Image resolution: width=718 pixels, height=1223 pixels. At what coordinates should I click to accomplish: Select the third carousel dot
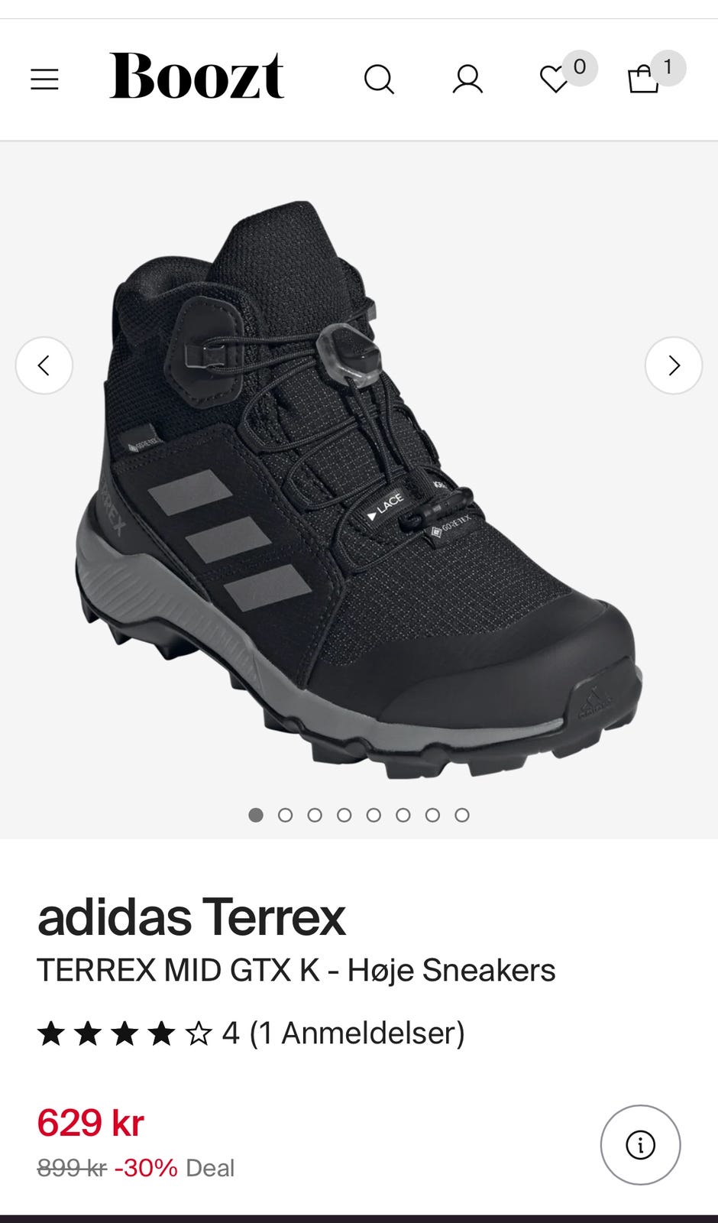315,815
